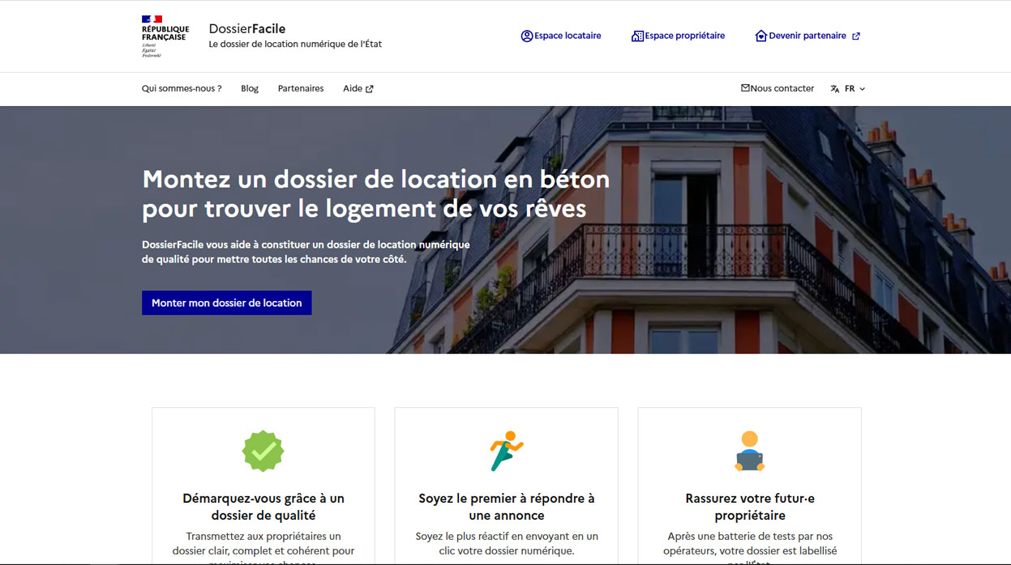Click the République Française logo

[x=165, y=36]
